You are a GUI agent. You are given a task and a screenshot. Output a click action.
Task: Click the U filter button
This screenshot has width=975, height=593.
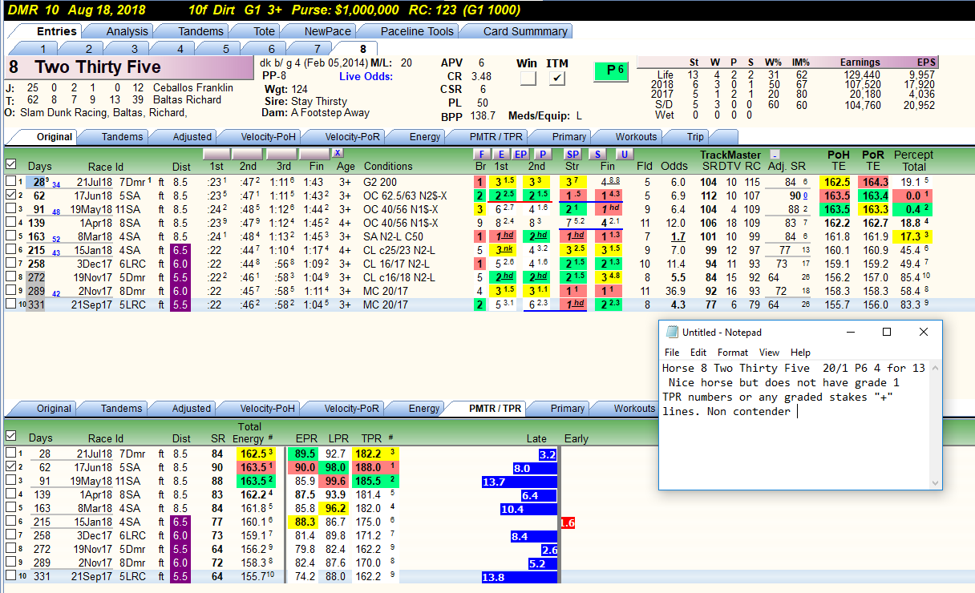(624, 154)
